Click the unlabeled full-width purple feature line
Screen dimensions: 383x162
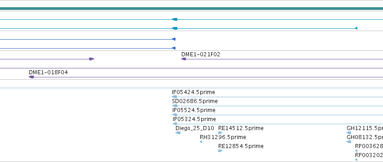pyautogui.click(x=192, y=68)
